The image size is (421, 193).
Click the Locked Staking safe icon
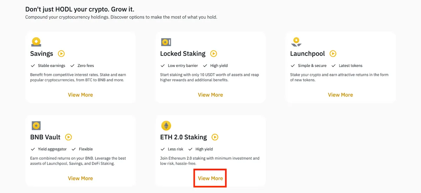166,42
